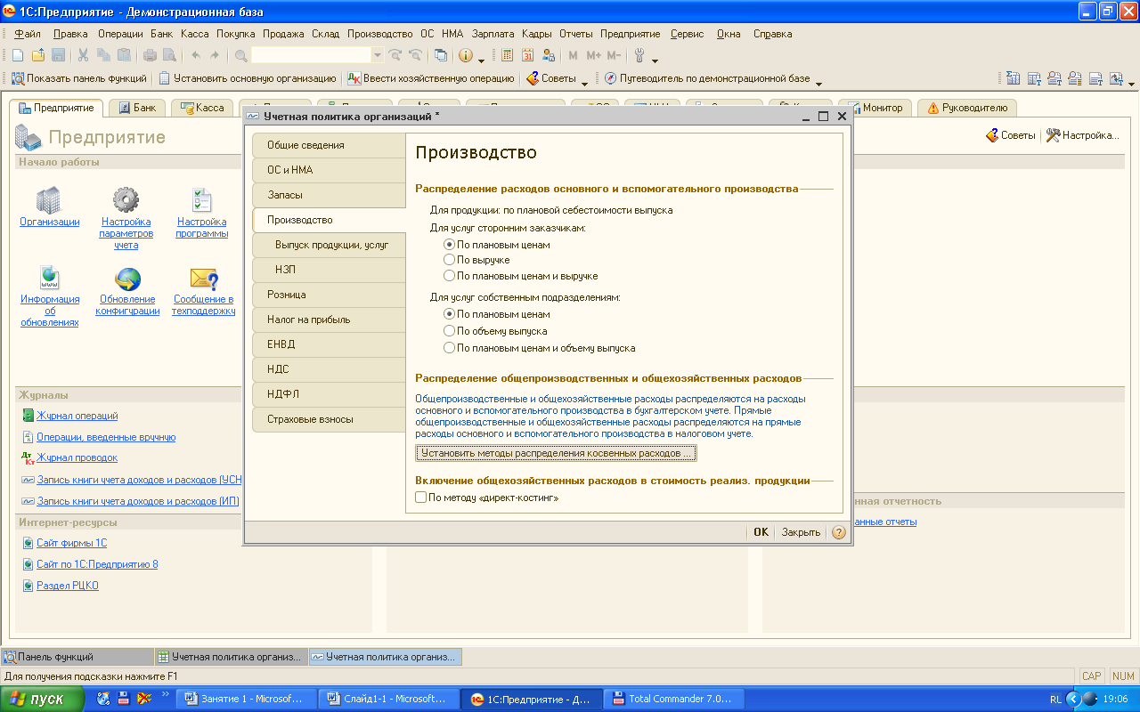Viewport: 1140px width, 712px height.
Task: Click Настройка button in function panel
Action: 1082,135
